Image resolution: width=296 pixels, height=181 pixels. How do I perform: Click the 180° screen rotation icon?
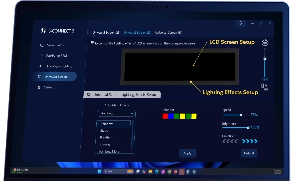265,43
